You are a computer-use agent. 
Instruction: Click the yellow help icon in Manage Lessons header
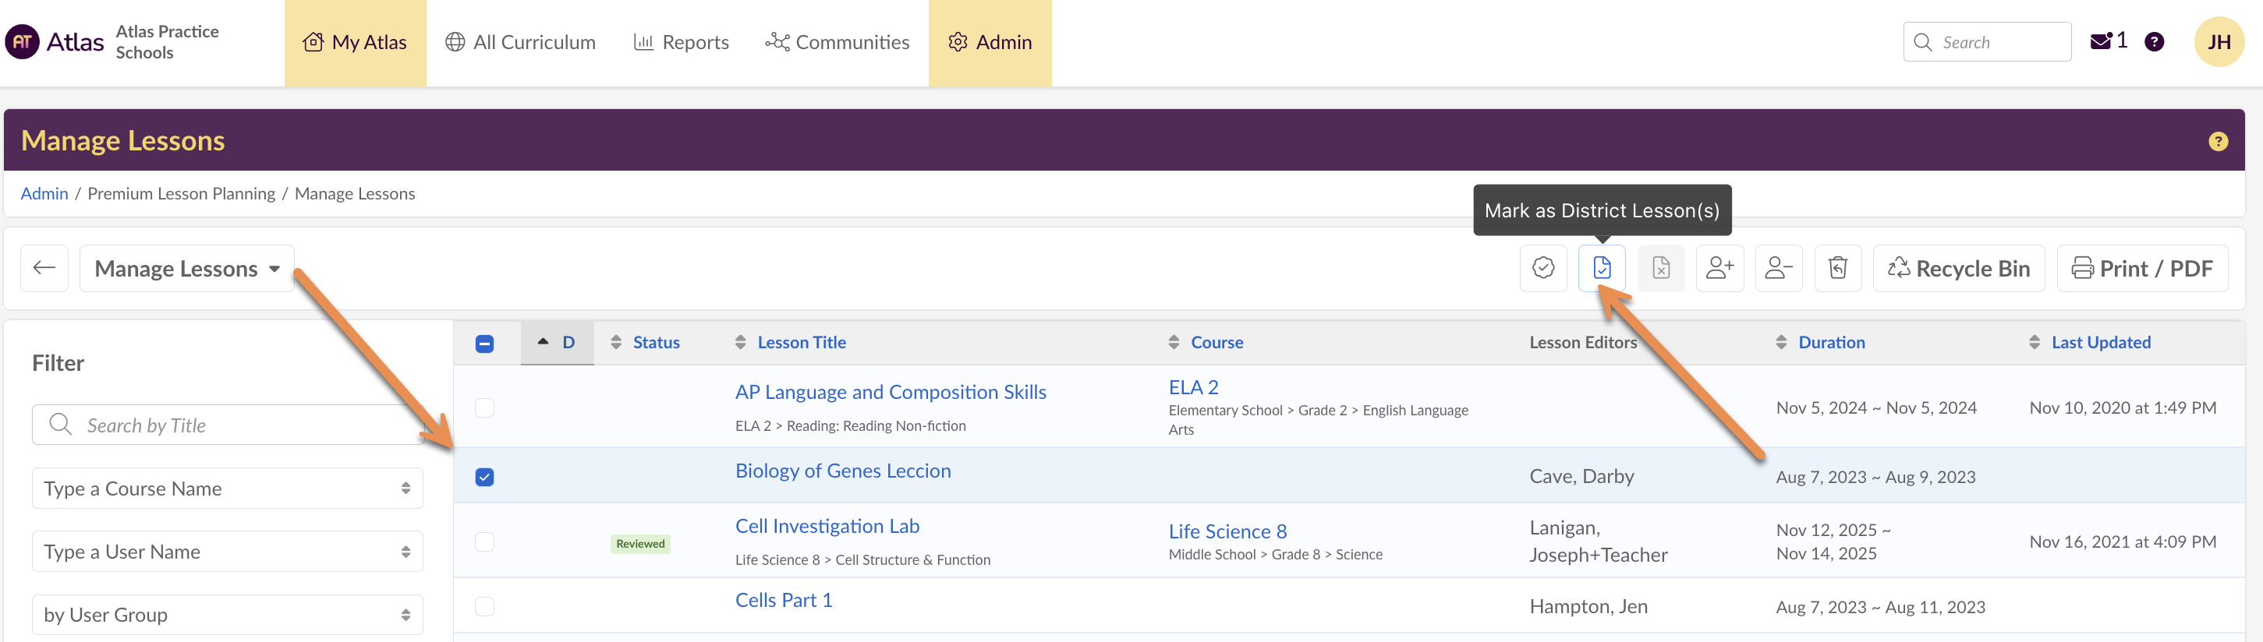(x=2217, y=141)
